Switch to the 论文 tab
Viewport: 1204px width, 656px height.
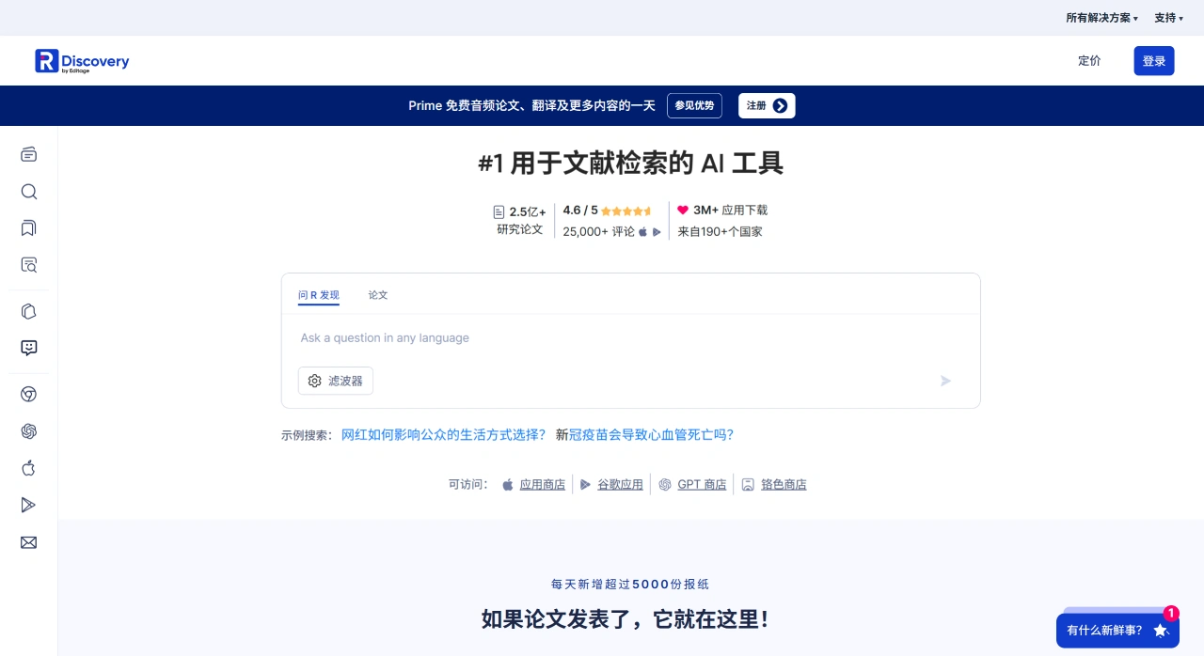click(378, 294)
